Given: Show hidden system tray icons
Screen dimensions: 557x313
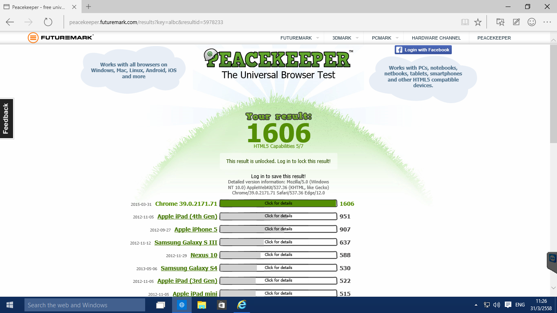Looking at the screenshot, I should point(476,305).
